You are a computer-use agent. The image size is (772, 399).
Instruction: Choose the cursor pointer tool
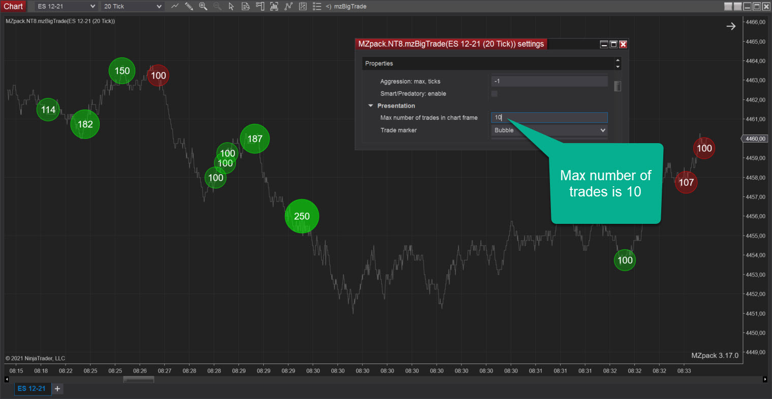coord(231,6)
